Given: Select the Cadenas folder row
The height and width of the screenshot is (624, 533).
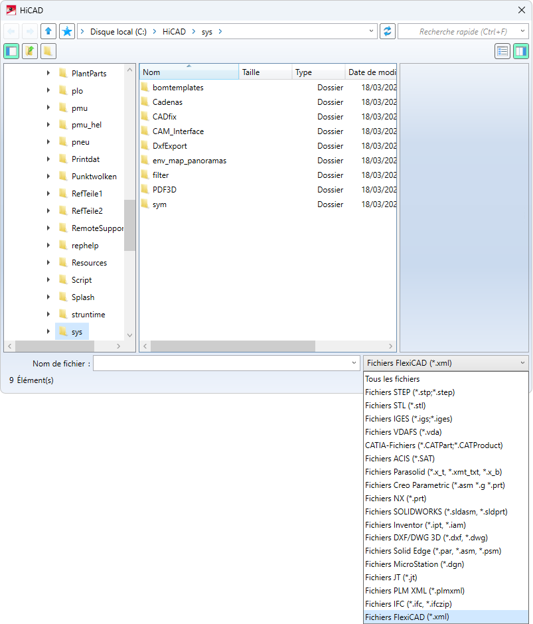Looking at the screenshot, I should click(268, 102).
